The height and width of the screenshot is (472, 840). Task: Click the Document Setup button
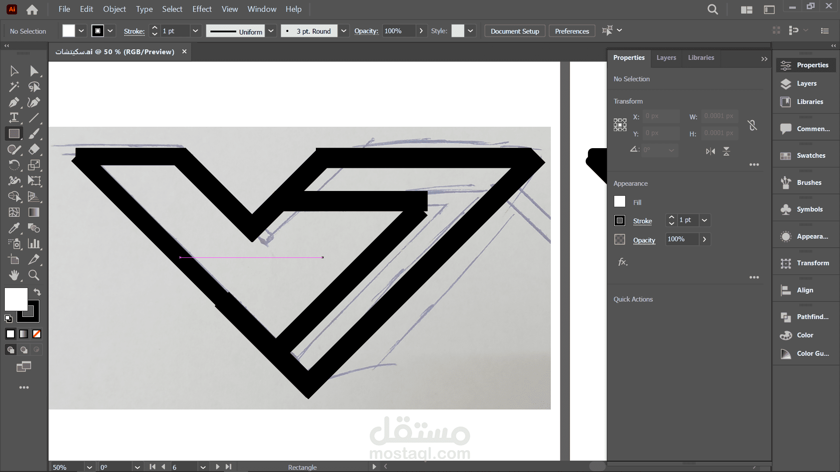[514, 31]
